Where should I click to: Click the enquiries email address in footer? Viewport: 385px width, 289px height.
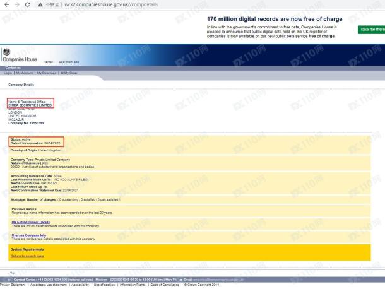[x=218, y=280]
